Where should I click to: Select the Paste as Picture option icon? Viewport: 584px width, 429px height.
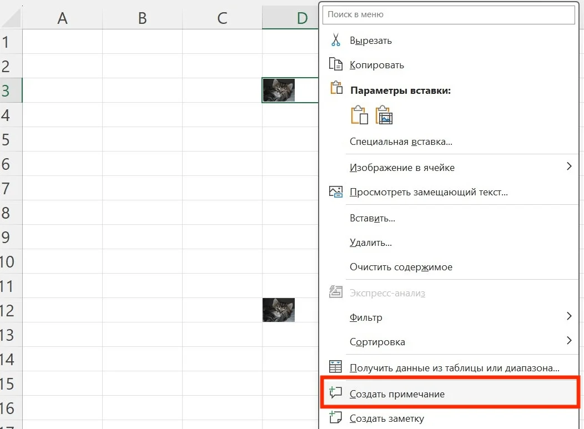(384, 115)
